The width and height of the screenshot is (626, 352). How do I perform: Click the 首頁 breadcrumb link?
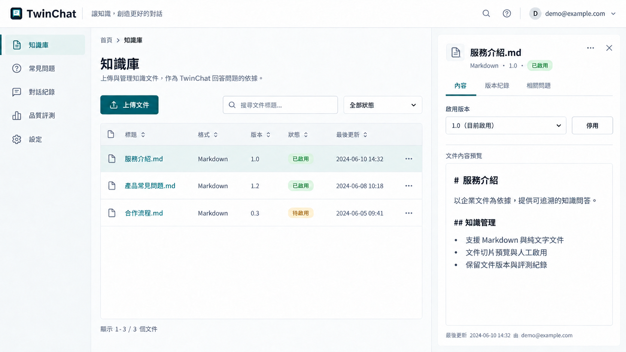coord(106,40)
